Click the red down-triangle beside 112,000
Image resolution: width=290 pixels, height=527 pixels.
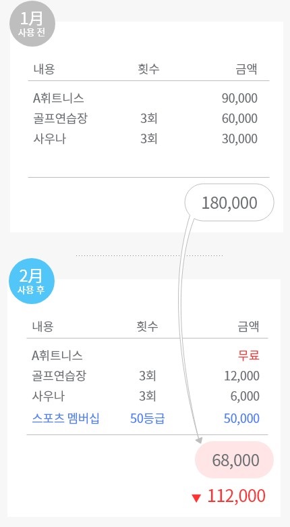point(196,498)
